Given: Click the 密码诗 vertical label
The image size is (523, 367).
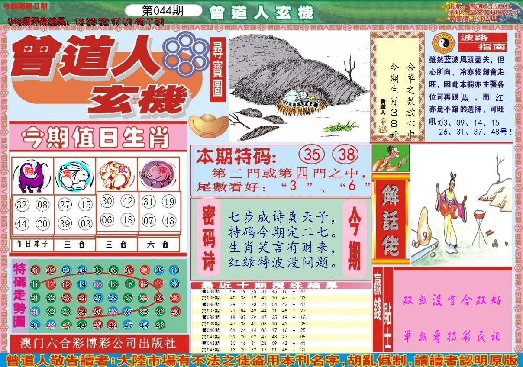Looking at the screenshot, I should coord(209,238).
